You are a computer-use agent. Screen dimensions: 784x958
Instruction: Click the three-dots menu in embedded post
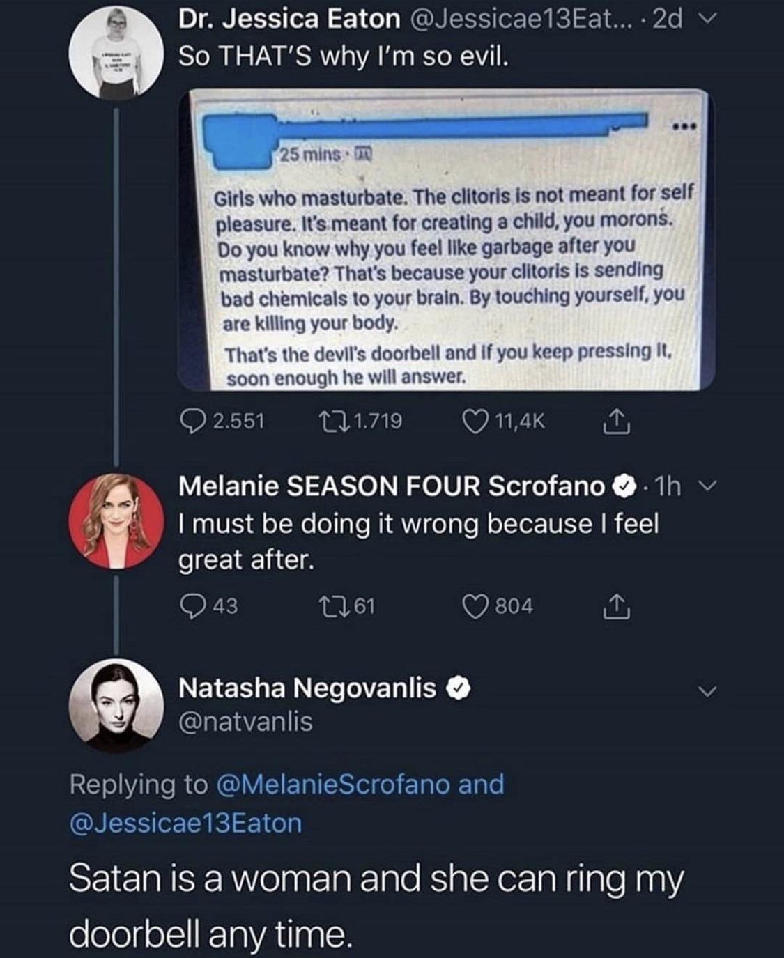pyautogui.click(x=684, y=128)
